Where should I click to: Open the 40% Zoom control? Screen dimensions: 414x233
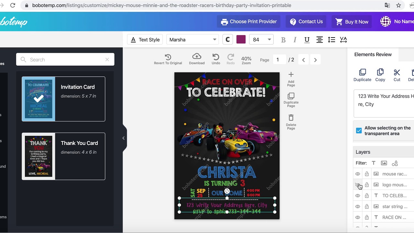pyautogui.click(x=246, y=60)
